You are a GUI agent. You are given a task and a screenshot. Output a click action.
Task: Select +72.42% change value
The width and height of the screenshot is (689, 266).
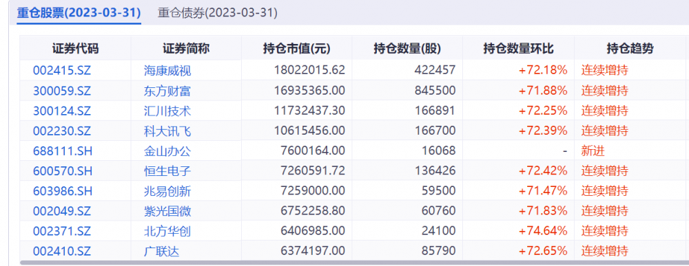[x=543, y=170]
